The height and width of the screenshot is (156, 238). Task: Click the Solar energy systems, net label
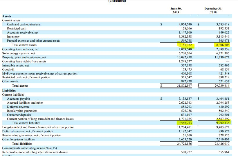[x=19, y=53]
